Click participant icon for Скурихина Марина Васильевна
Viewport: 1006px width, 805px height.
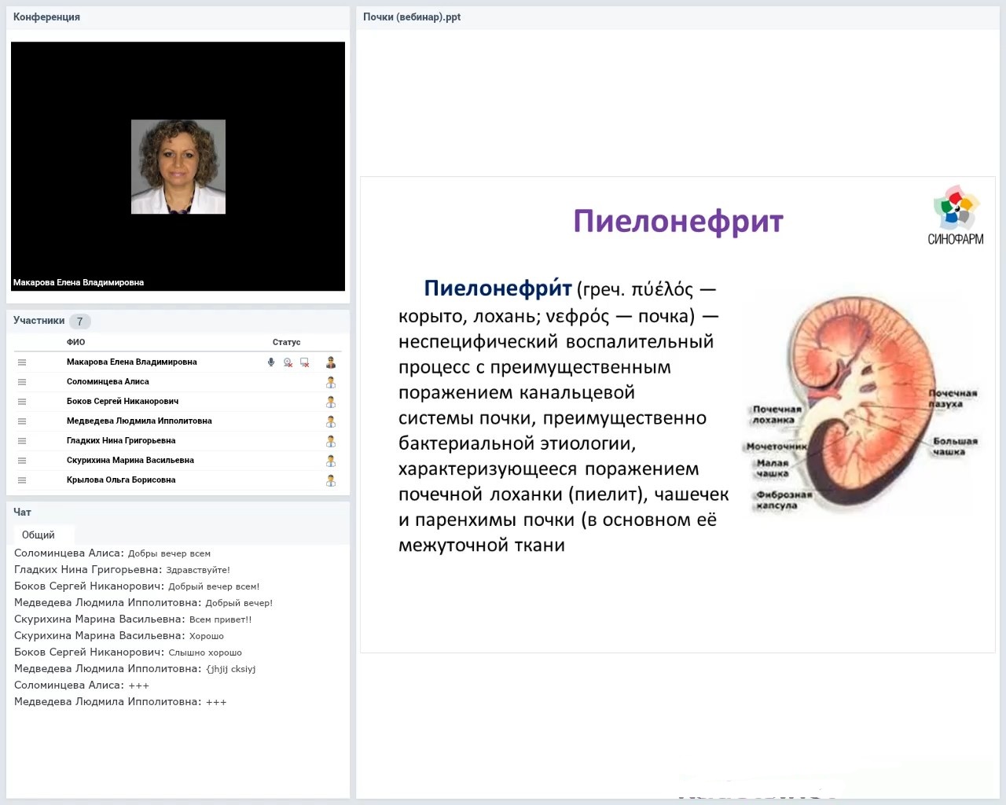331,461
